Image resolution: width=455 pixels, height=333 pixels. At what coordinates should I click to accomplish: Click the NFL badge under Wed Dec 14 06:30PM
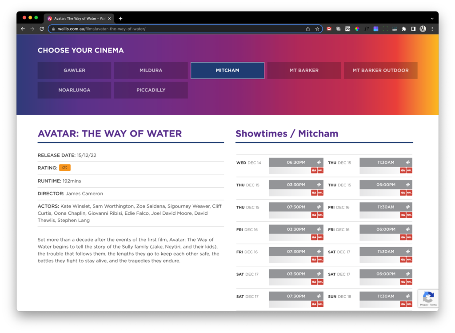(x=320, y=170)
